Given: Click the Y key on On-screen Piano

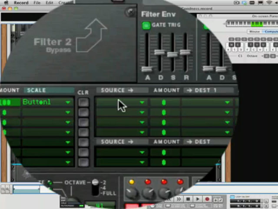Looking at the screenshot, I should 257,44.
